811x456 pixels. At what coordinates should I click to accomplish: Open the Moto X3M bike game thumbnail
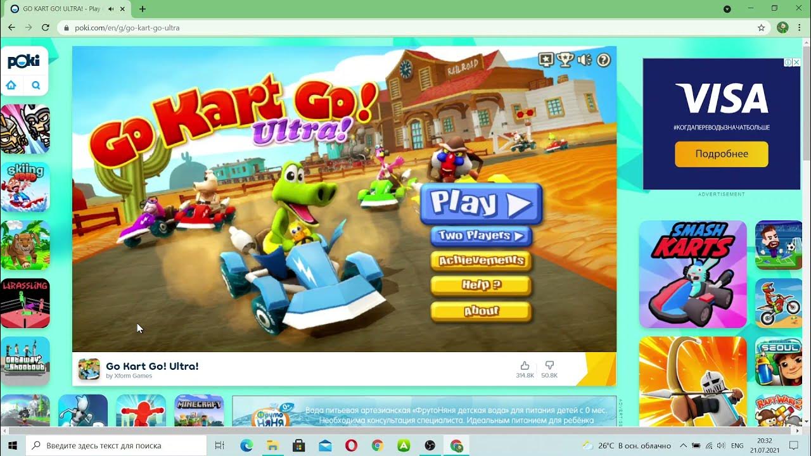pyautogui.click(x=779, y=303)
